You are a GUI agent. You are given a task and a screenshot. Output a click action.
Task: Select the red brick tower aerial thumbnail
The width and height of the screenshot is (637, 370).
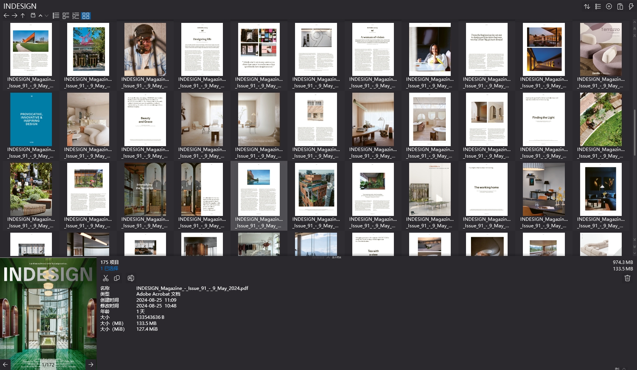[316, 189]
